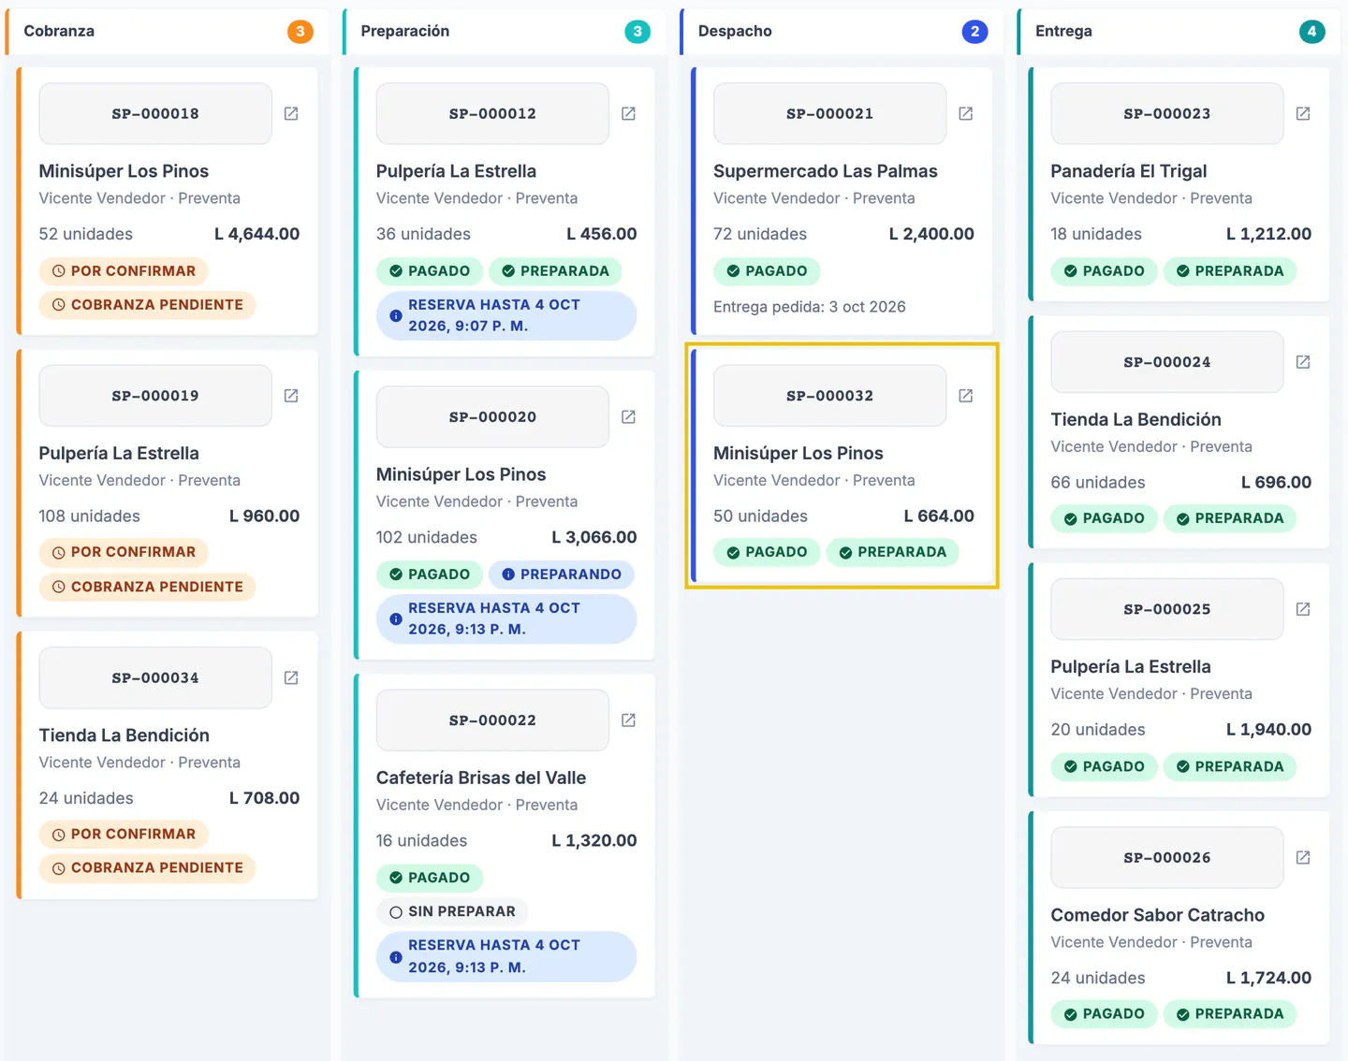Click 'Panadería El Trigal' customer name
1348x1061 pixels.
(x=1128, y=171)
